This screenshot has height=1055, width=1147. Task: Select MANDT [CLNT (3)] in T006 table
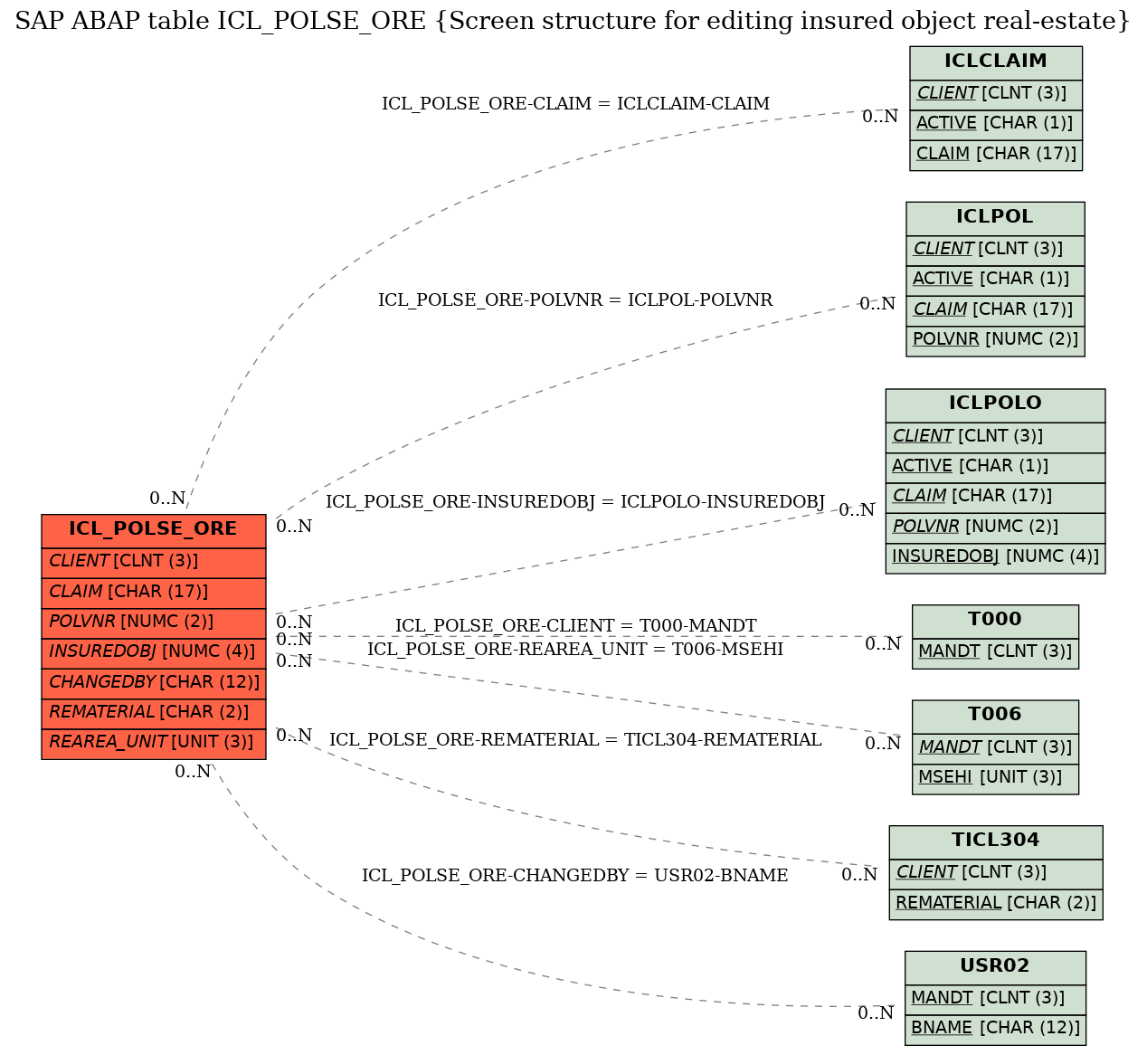(x=995, y=748)
